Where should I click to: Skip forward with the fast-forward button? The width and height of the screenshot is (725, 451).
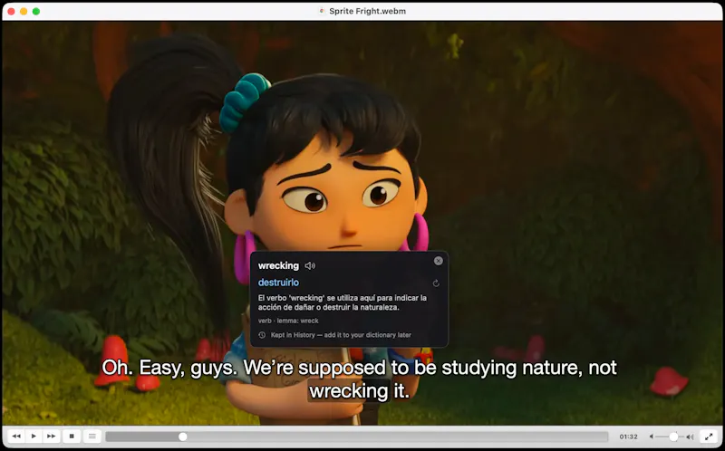pyautogui.click(x=52, y=437)
